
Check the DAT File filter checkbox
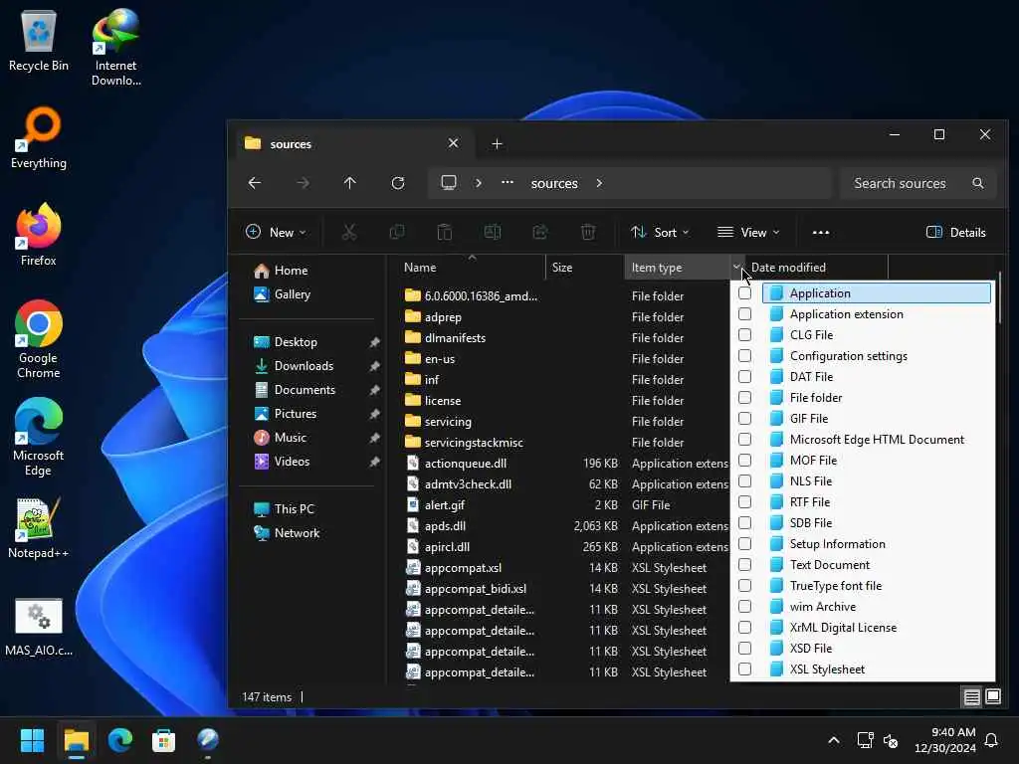744,377
